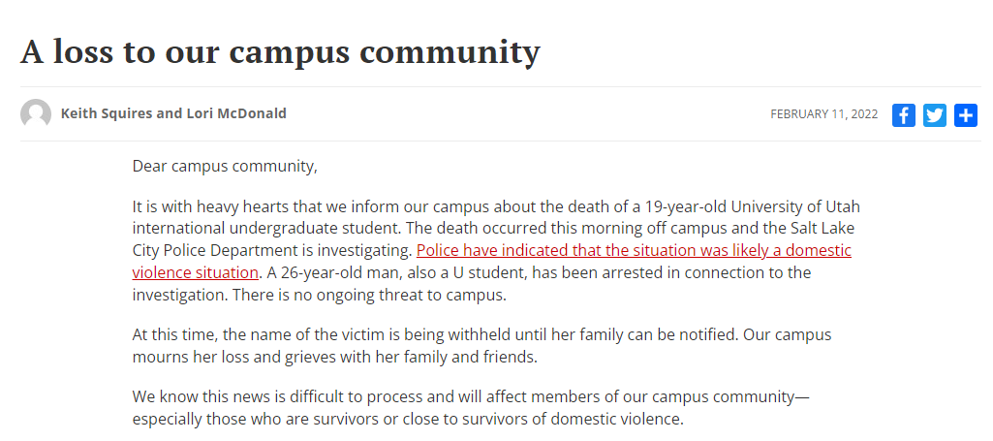Screen dimensions: 993x441
Task: Share the article on Twitter
Action: [934, 115]
